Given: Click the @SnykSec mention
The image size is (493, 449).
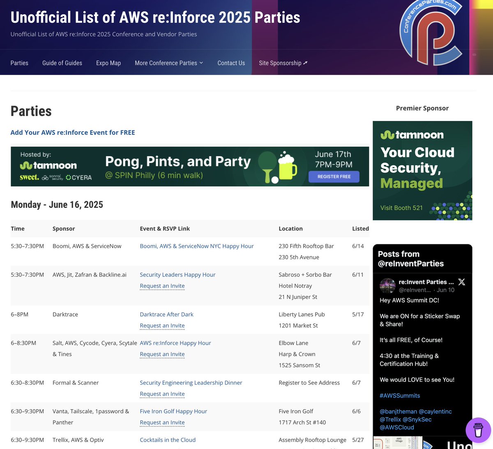Looking at the screenshot, I should point(417,419).
